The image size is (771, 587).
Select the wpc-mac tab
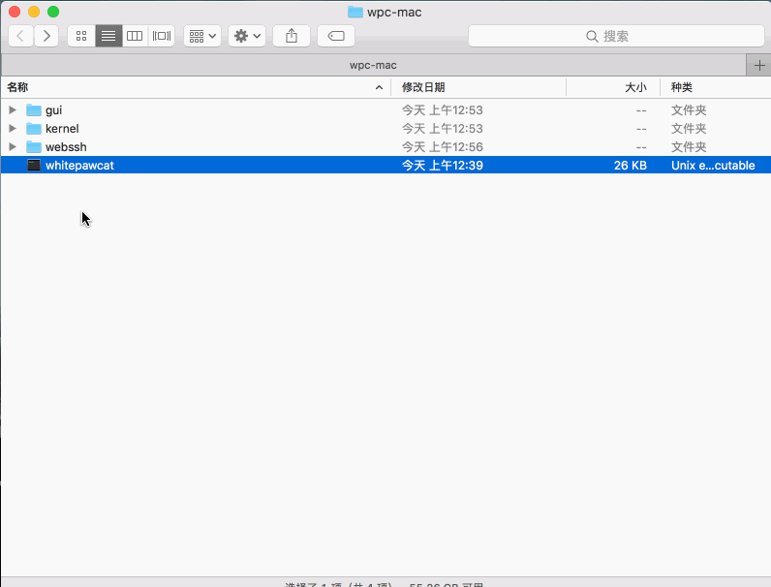click(x=373, y=66)
